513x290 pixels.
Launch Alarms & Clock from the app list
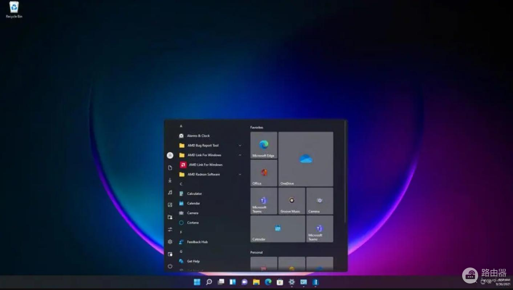pos(210,136)
